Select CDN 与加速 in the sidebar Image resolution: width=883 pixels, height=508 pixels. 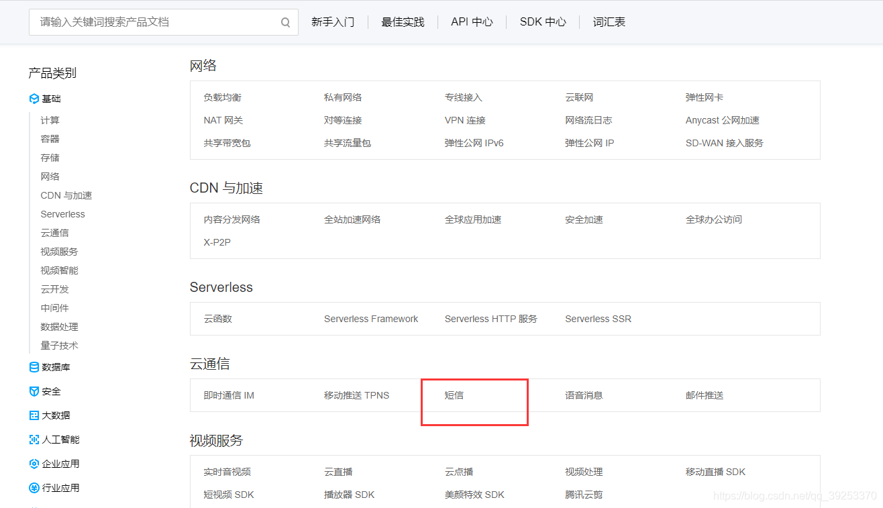click(66, 195)
